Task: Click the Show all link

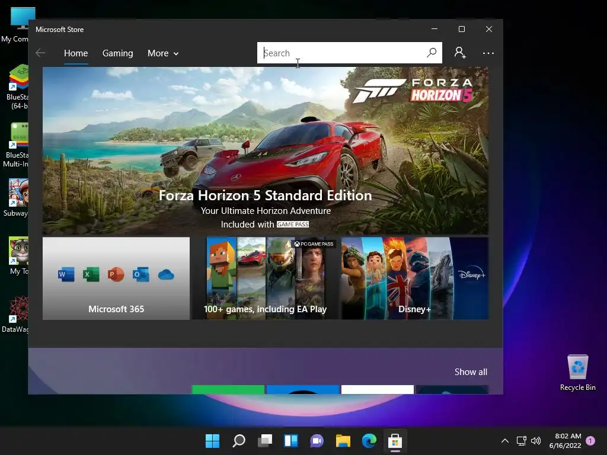Action: coord(471,372)
